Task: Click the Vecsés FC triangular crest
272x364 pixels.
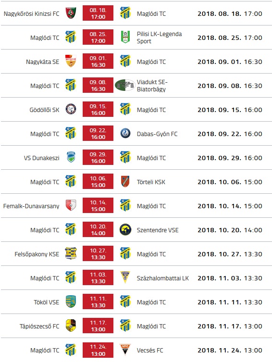Action: tap(125, 350)
